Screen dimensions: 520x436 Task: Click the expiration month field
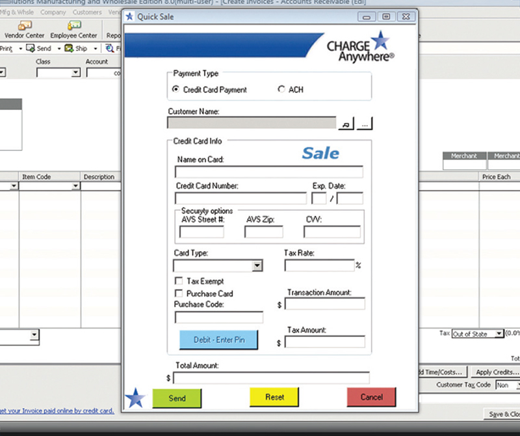pyautogui.click(x=319, y=198)
